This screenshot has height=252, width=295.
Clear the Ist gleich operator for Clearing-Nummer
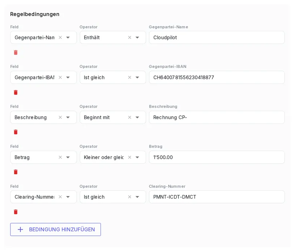point(130,197)
